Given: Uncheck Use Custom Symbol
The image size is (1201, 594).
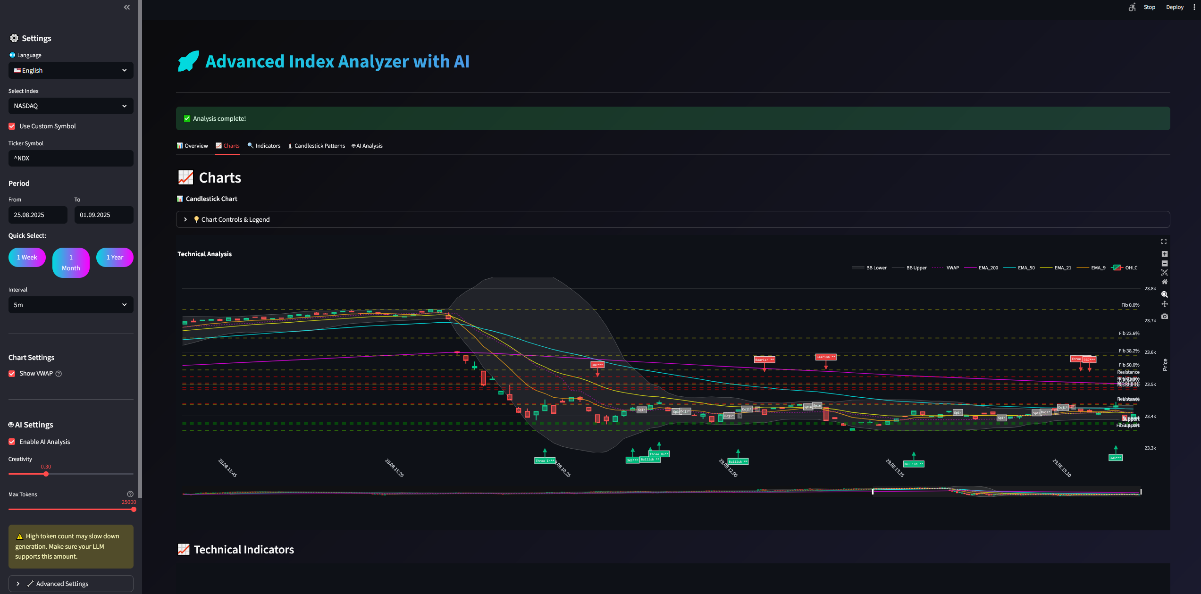Looking at the screenshot, I should point(12,126).
